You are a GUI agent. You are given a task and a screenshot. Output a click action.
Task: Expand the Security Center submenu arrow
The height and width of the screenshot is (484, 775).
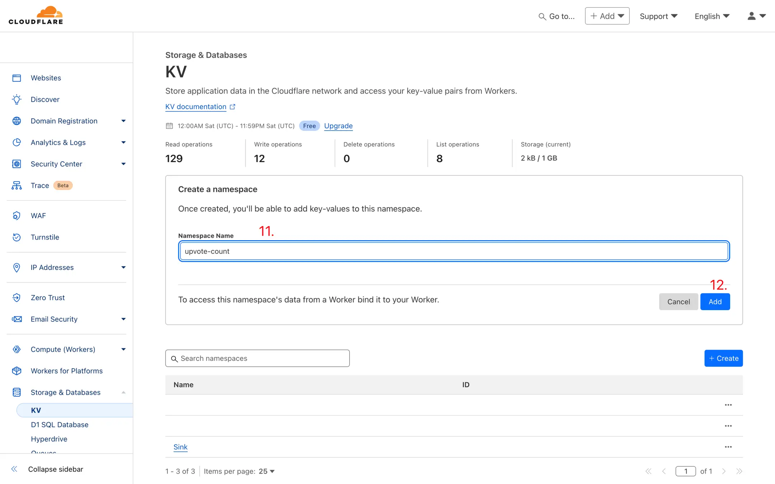click(x=123, y=164)
